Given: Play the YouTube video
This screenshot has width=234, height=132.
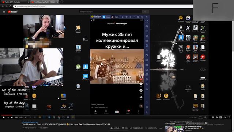Looking at the screenshot, I should point(4,117).
